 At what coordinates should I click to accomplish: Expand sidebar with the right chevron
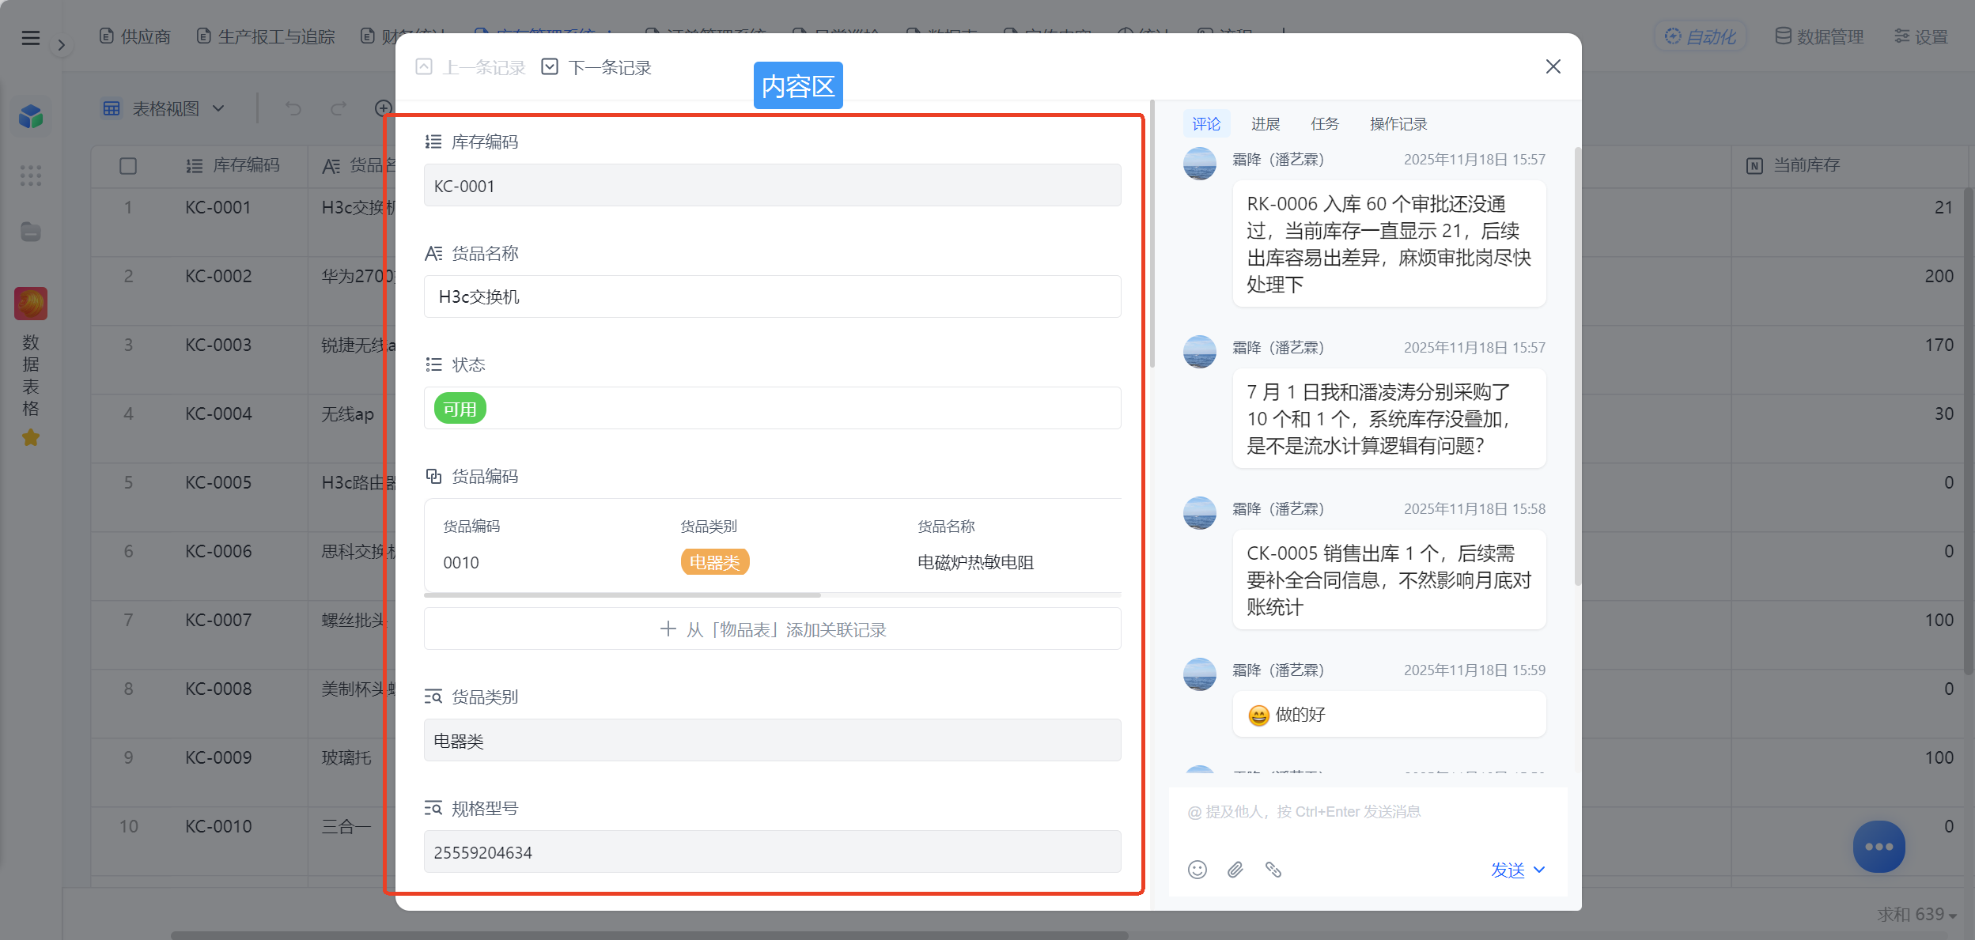61,45
